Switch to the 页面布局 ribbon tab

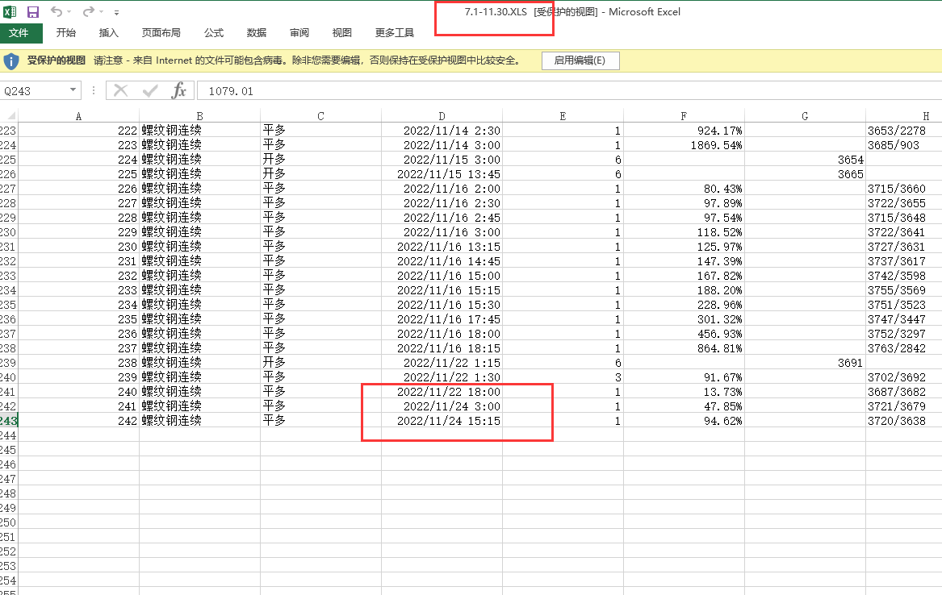(x=161, y=33)
